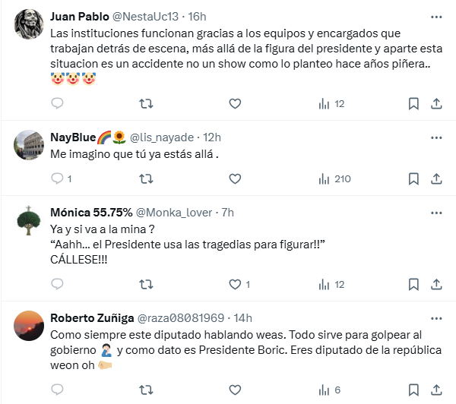View analytics on Roberto Zuñiga's tweet
The height and width of the screenshot is (404, 456).
(329, 390)
